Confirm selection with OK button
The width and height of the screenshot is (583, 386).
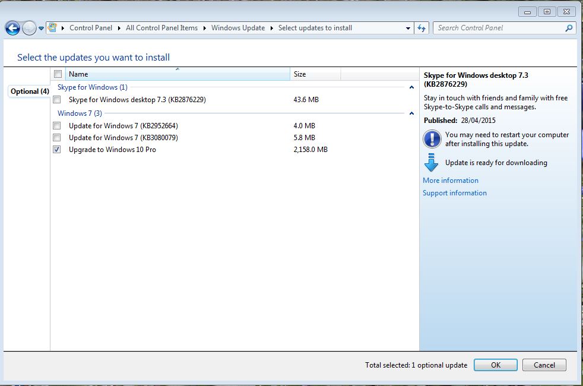point(495,365)
